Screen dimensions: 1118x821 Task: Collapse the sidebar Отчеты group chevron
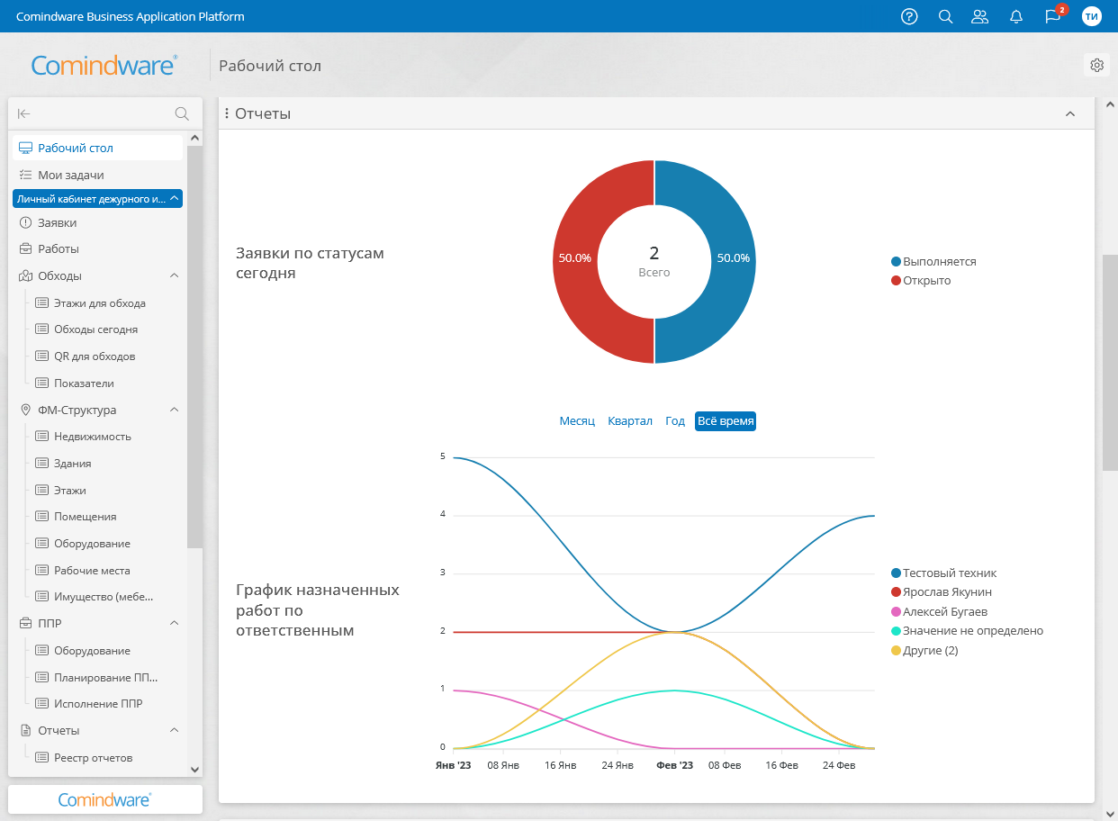(175, 730)
